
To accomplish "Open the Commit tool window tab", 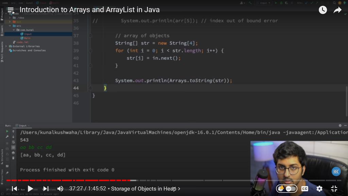I will click(2, 31).
